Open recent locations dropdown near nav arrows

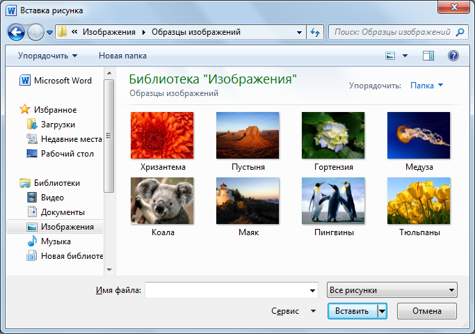[49, 32]
